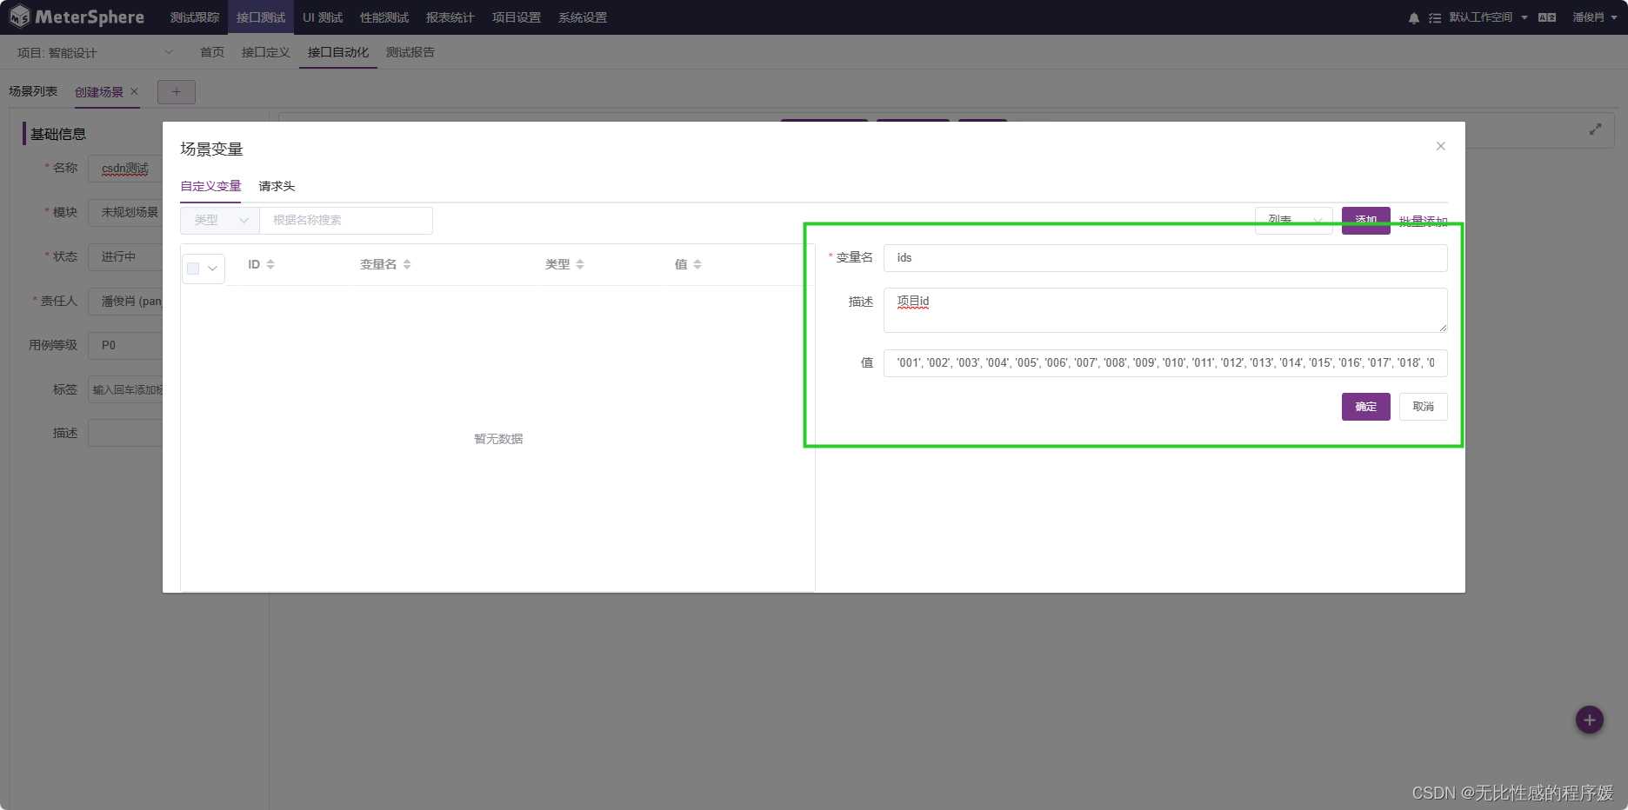Open the 模块 未规划场景 dropdown
This screenshot has height=810, width=1628.
pyautogui.click(x=125, y=212)
